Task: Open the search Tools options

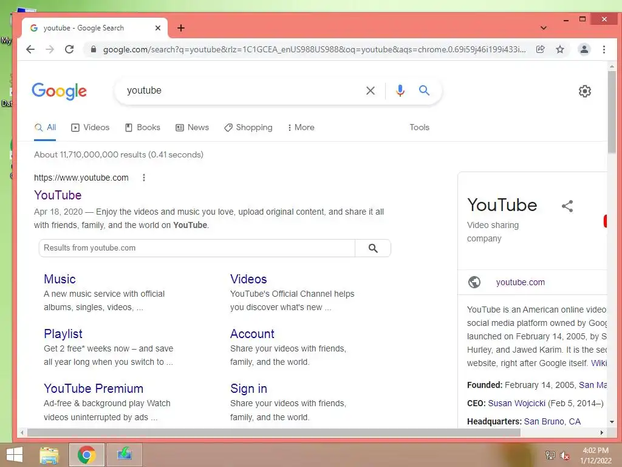Action: 419,128
